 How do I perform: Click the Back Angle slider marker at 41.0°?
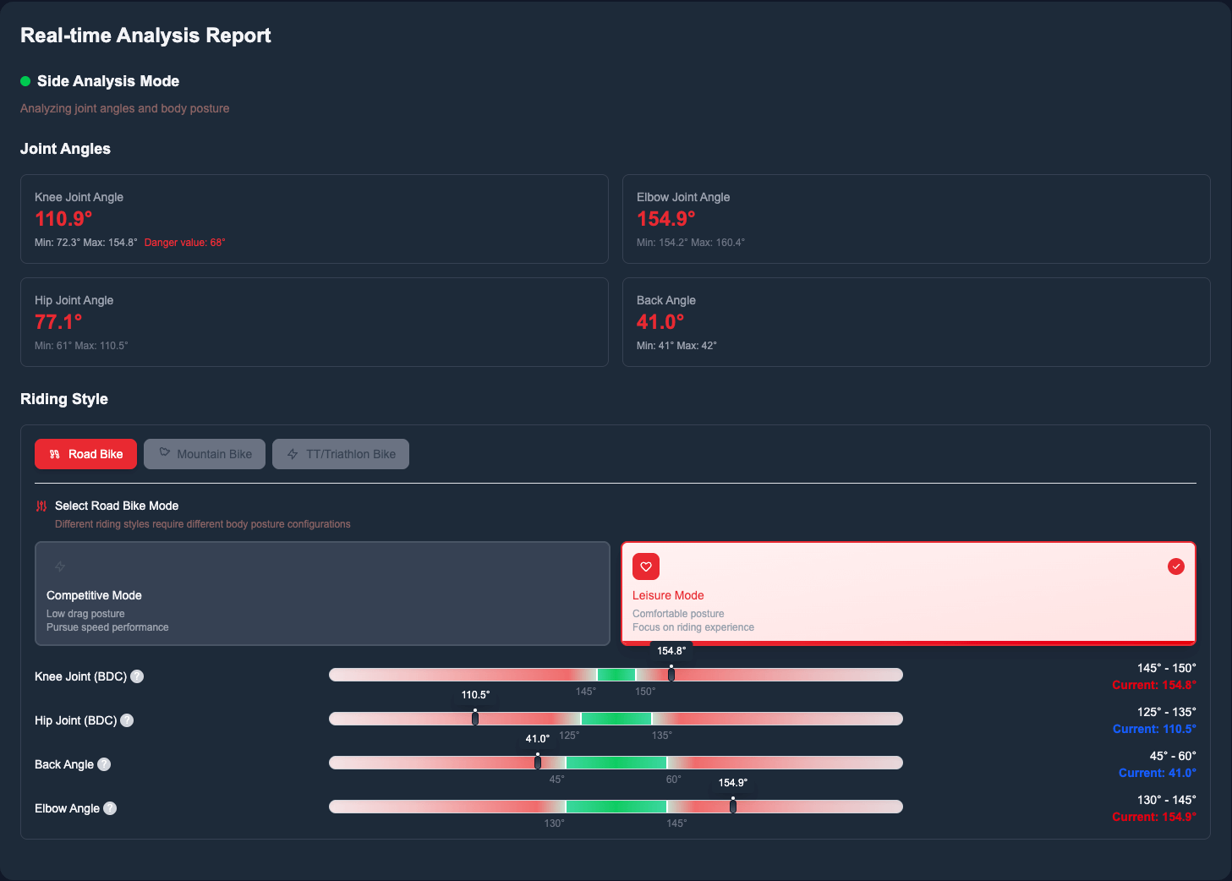538,762
